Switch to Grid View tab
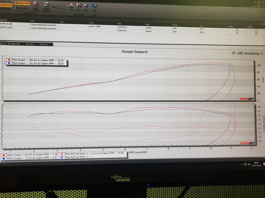Image resolution: width=265 pixels, height=198 pixels. [x=30, y=44]
